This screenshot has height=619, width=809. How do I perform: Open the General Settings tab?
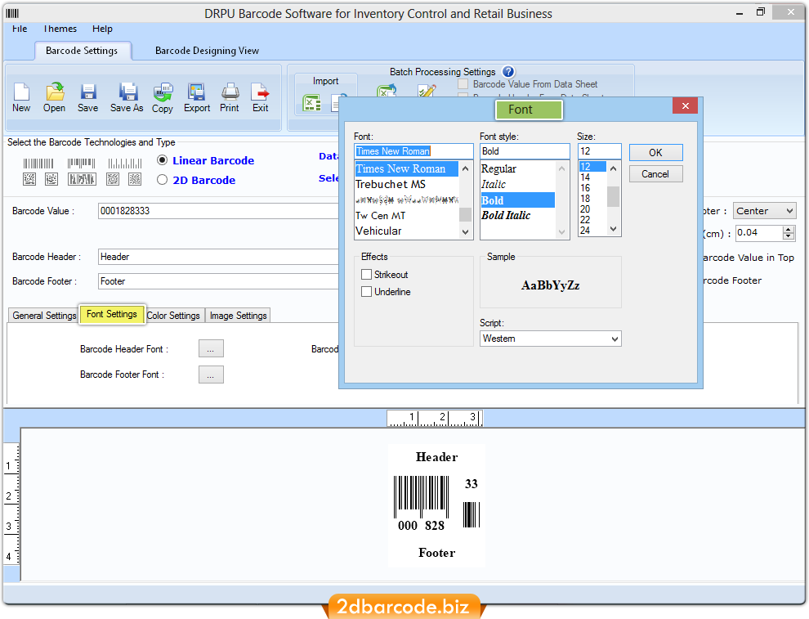[44, 316]
